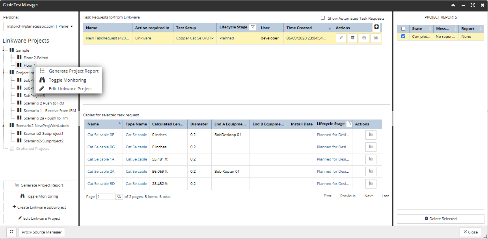Click the Close button at bottom right
Screen dimensions: 488x239
click(471, 232)
